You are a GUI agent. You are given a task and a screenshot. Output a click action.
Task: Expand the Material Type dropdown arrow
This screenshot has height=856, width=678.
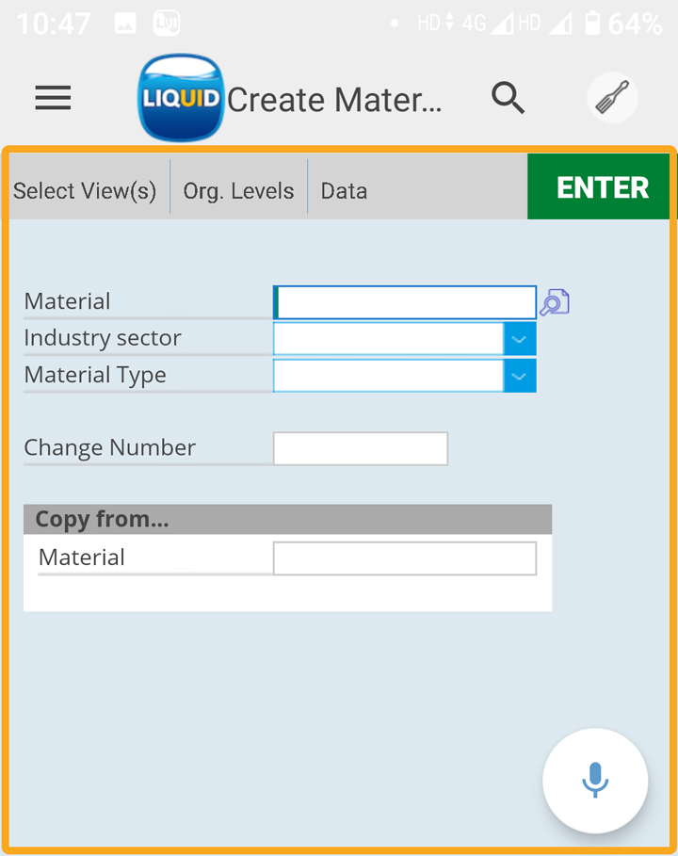520,376
